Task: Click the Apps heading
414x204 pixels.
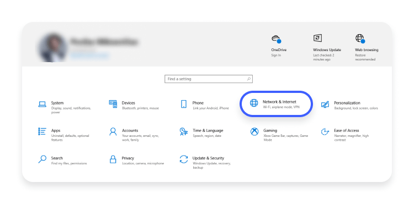Action: point(56,130)
